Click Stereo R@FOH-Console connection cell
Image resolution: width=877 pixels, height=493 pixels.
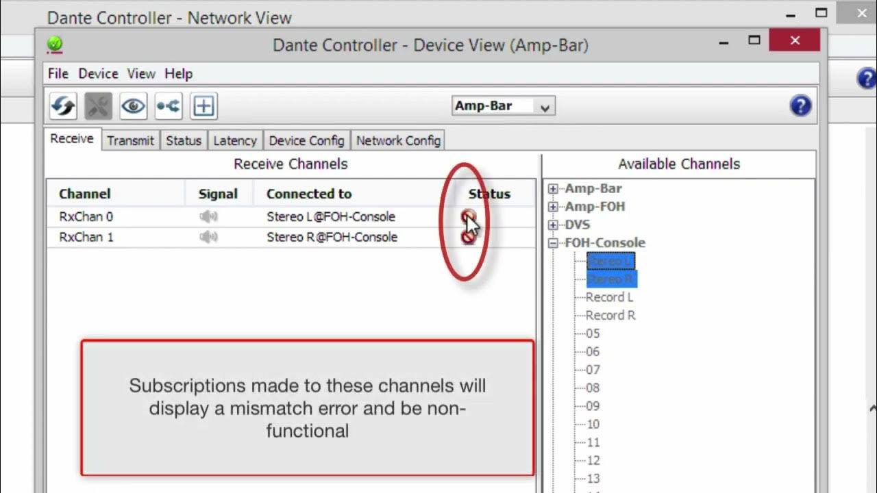[x=332, y=237]
